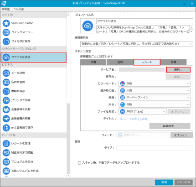196x187 pixels.
Task: Click description box scroll down arrow
Action: pos(191,31)
